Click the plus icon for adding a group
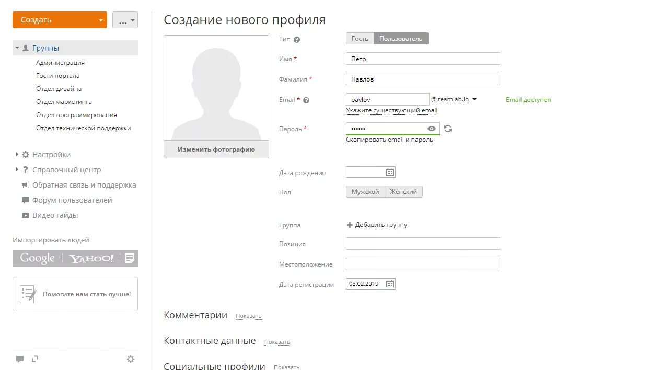 pos(350,225)
